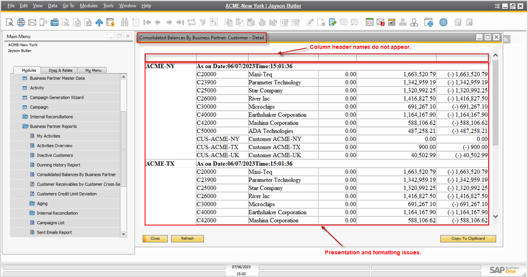Click the Copy To ClipBoard button
The width and height of the screenshot is (528, 277).
pyautogui.click(x=468, y=238)
